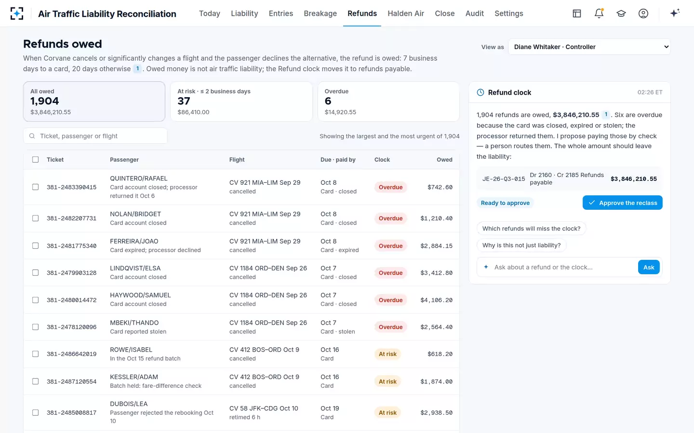Click the app logo icon

click(17, 13)
